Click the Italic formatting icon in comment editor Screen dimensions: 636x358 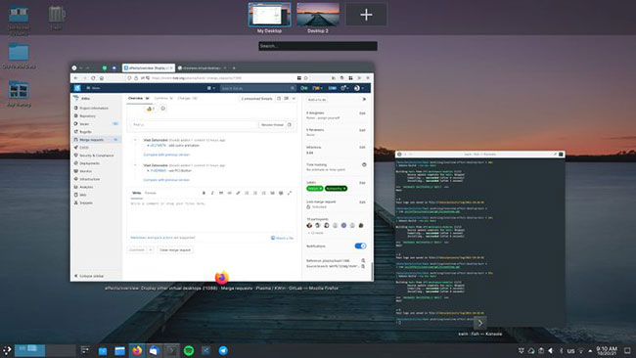pyautogui.click(x=212, y=193)
